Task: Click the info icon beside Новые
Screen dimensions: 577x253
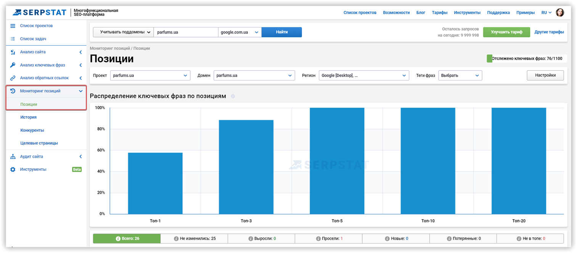Action: pyautogui.click(x=387, y=239)
